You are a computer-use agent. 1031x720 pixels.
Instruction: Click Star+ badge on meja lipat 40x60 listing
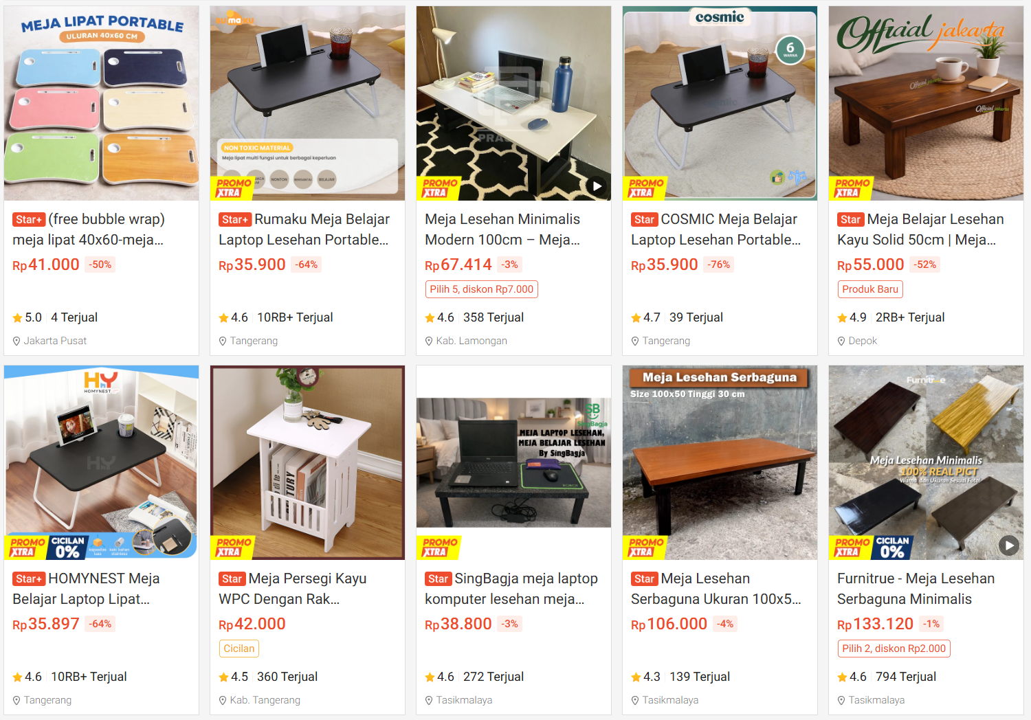[x=29, y=220]
